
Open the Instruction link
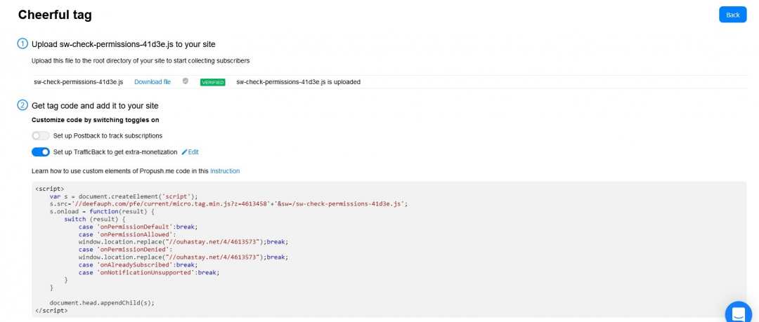[x=225, y=170]
